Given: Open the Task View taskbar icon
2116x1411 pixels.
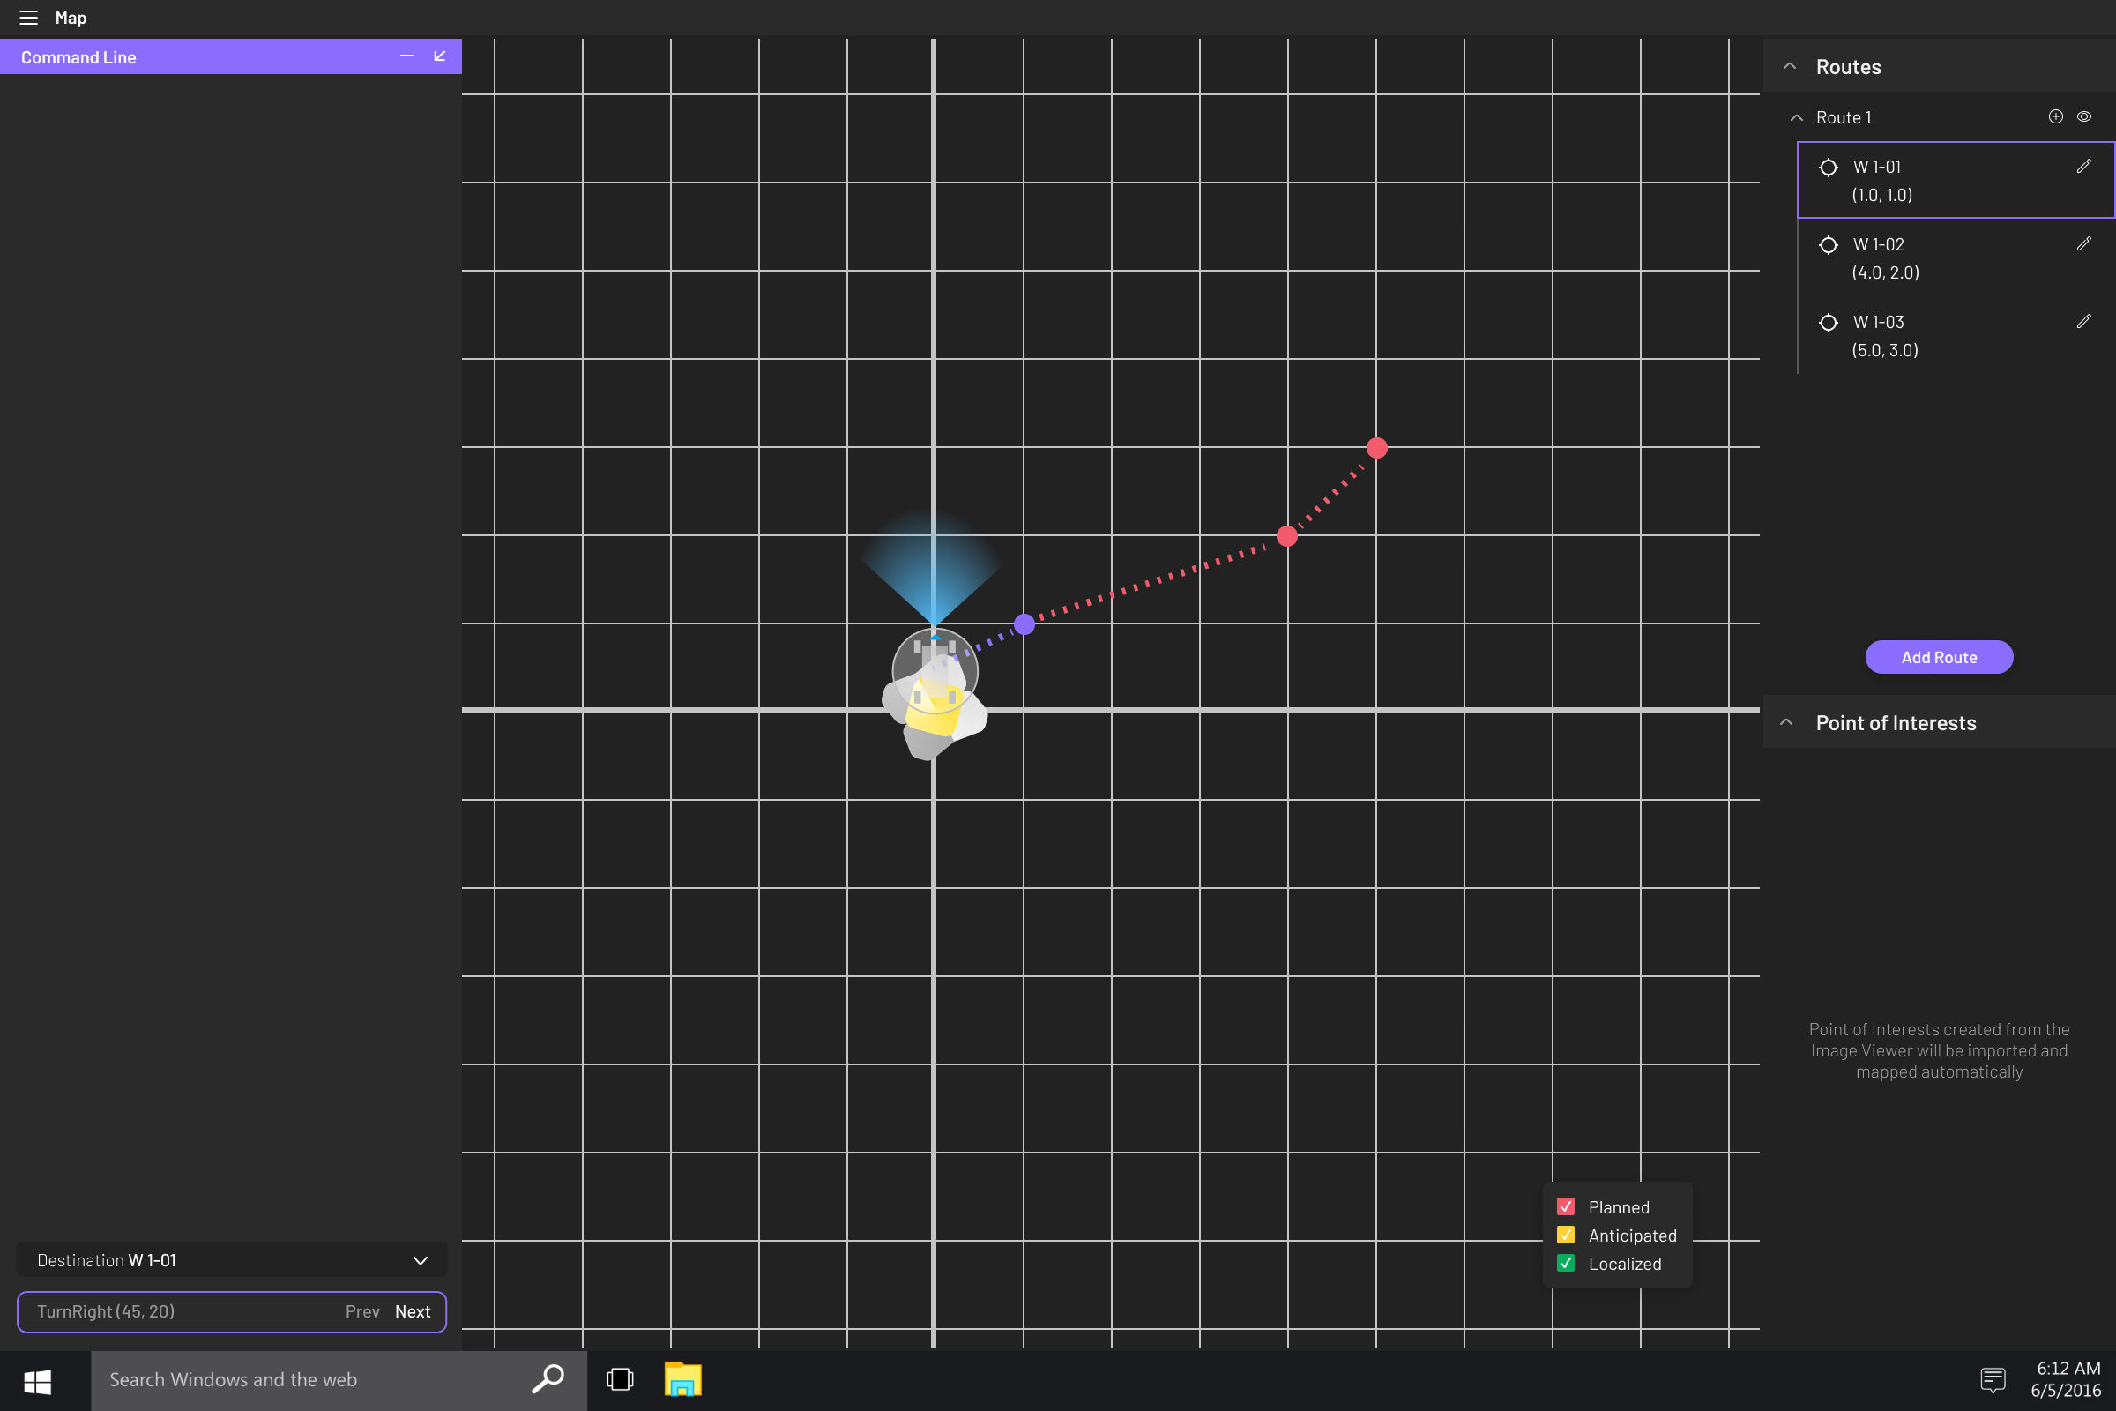Looking at the screenshot, I should 620,1379.
